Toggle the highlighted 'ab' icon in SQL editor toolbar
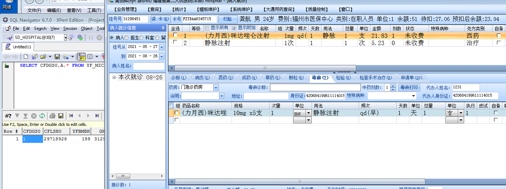Viewport: 506px width, 189px height. pos(82,57)
